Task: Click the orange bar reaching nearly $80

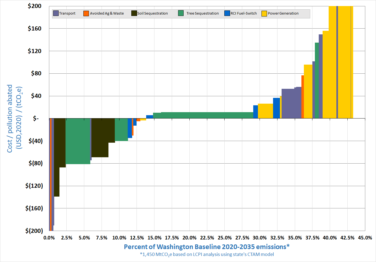Action: tap(303, 97)
